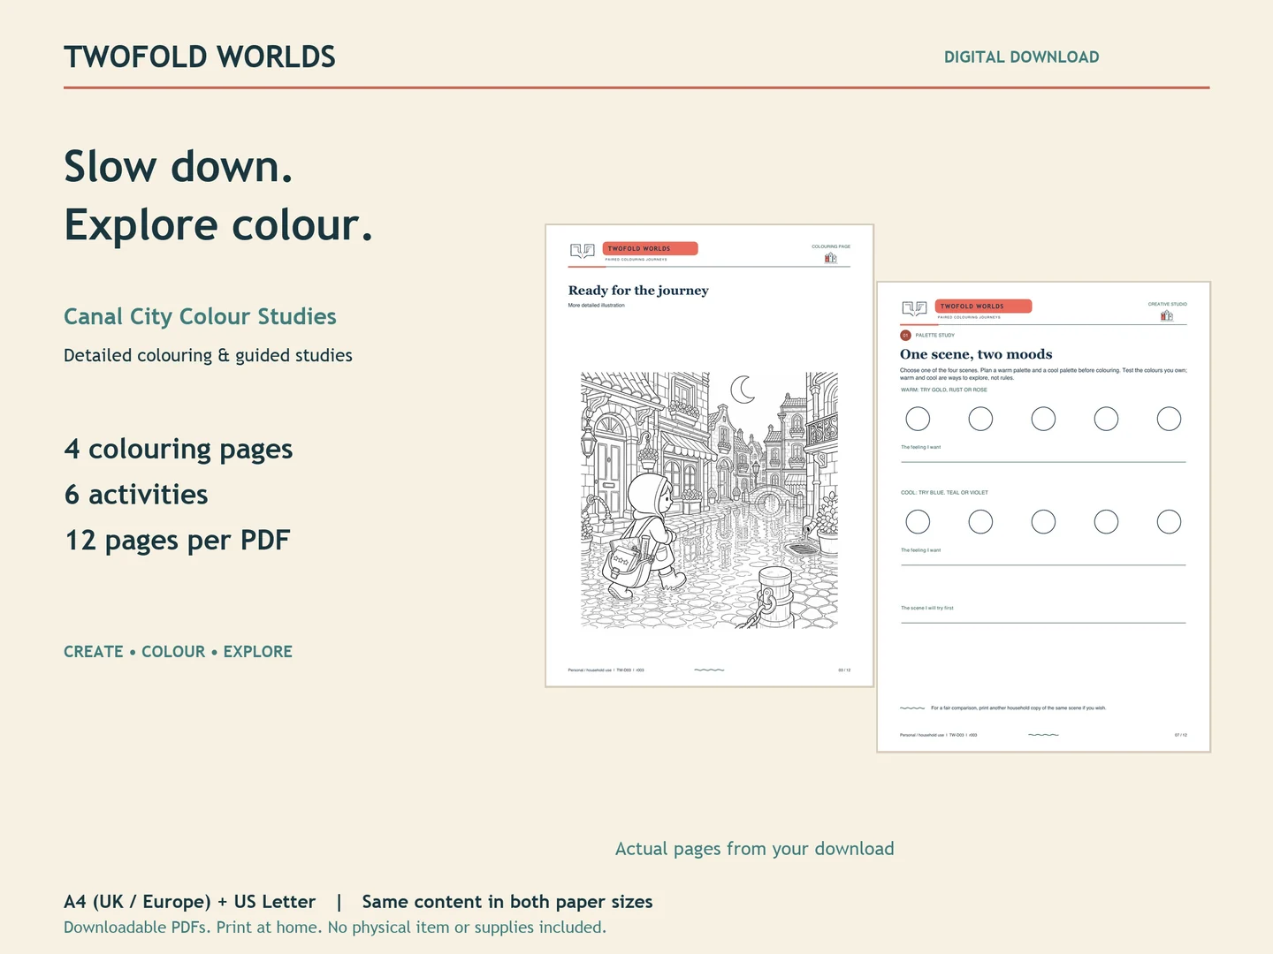Click the 'TWOFOLD WORLDS' title at the top
Screen dimensions: 1273x954
(x=200, y=57)
